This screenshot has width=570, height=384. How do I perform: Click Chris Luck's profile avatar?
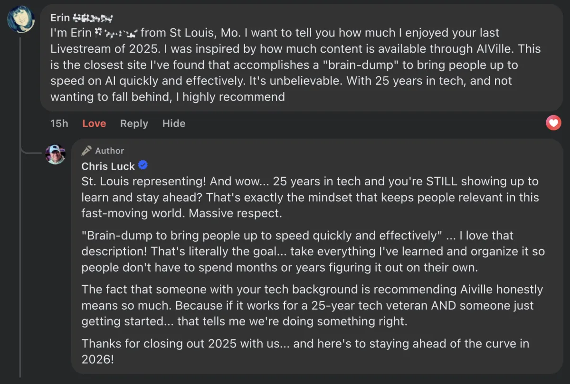[x=56, y=154]
